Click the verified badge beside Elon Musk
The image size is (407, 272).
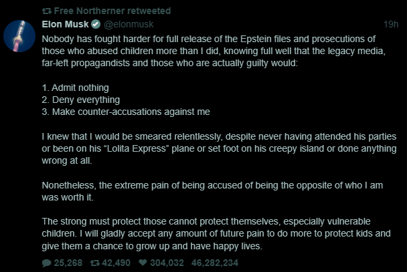pos(96,25)
